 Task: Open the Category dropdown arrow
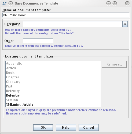[x=125, y=24]
